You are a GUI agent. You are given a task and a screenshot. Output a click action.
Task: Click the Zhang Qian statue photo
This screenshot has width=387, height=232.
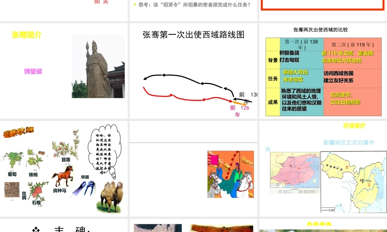coord(98,67)
